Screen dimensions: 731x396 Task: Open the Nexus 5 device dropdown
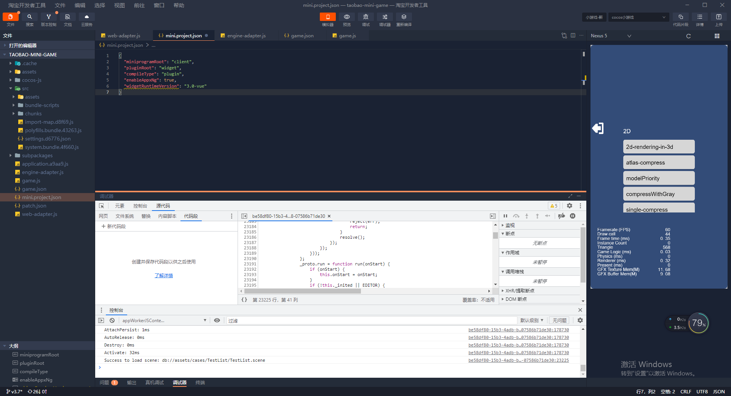(x=611, y=36)
